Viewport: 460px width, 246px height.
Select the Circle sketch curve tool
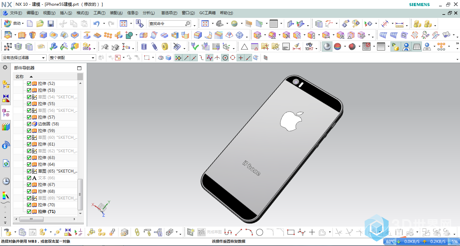[260, 232]
